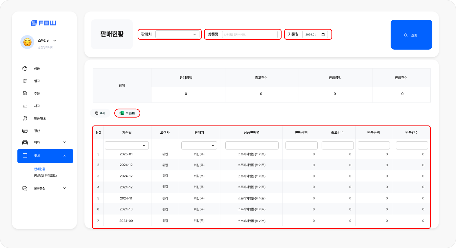Image resolution: width=456 pixels, height=248 pixels.
Task: Click the smiley profile avatar
Action: (27, 42)
